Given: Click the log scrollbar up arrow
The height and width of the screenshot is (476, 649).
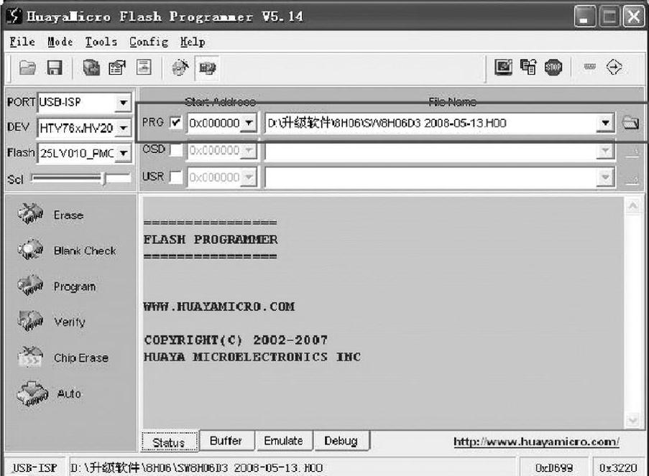Looking at the screenshot, I should (x=633, y=206).
